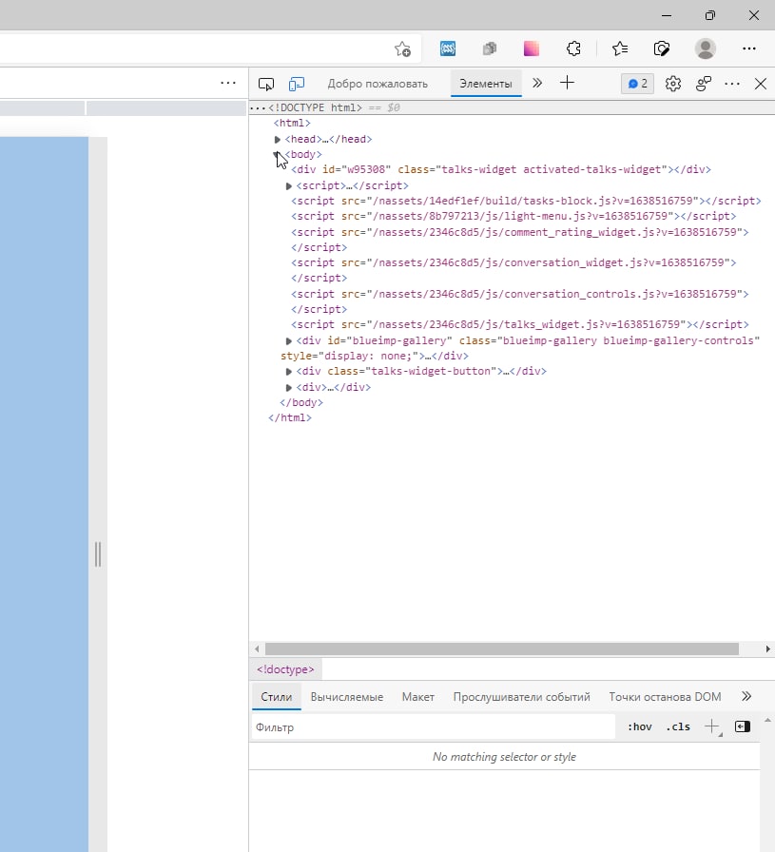
Task: Add a new DevTools tool with plus
Action: pos(567,83)
